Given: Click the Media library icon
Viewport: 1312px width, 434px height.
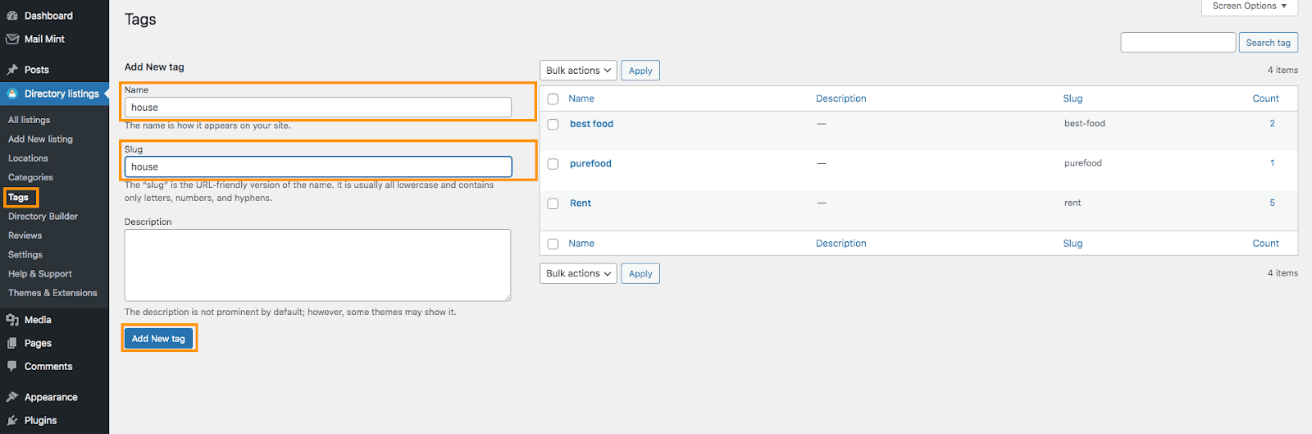Looking at the screenshot, I should click(12, 320).
